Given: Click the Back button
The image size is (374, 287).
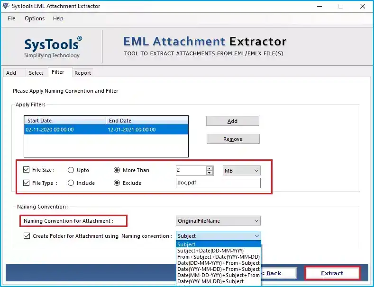Looking at the screenshot, I should click(279, 273).
